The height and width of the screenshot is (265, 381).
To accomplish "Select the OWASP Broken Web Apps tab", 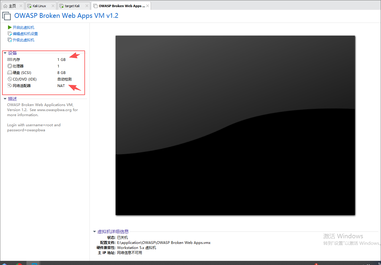I will 121,6.
